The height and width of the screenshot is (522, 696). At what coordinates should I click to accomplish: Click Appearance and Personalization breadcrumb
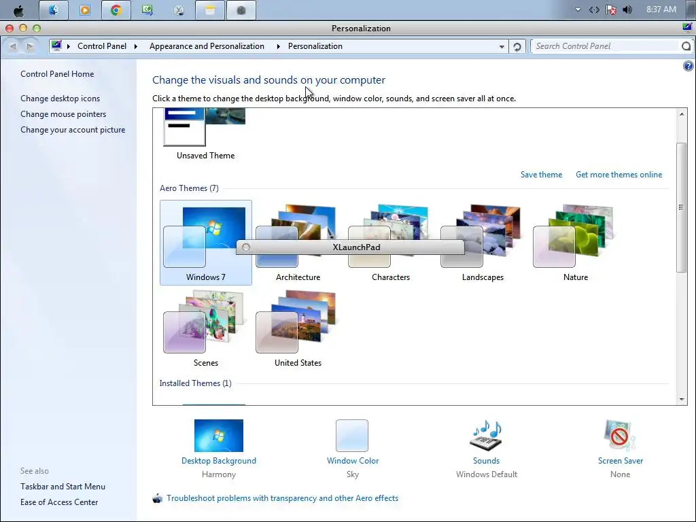click(207, 46)
